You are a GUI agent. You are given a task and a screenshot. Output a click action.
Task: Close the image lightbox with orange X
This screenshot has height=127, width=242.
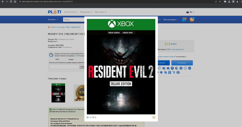[154, 117]
